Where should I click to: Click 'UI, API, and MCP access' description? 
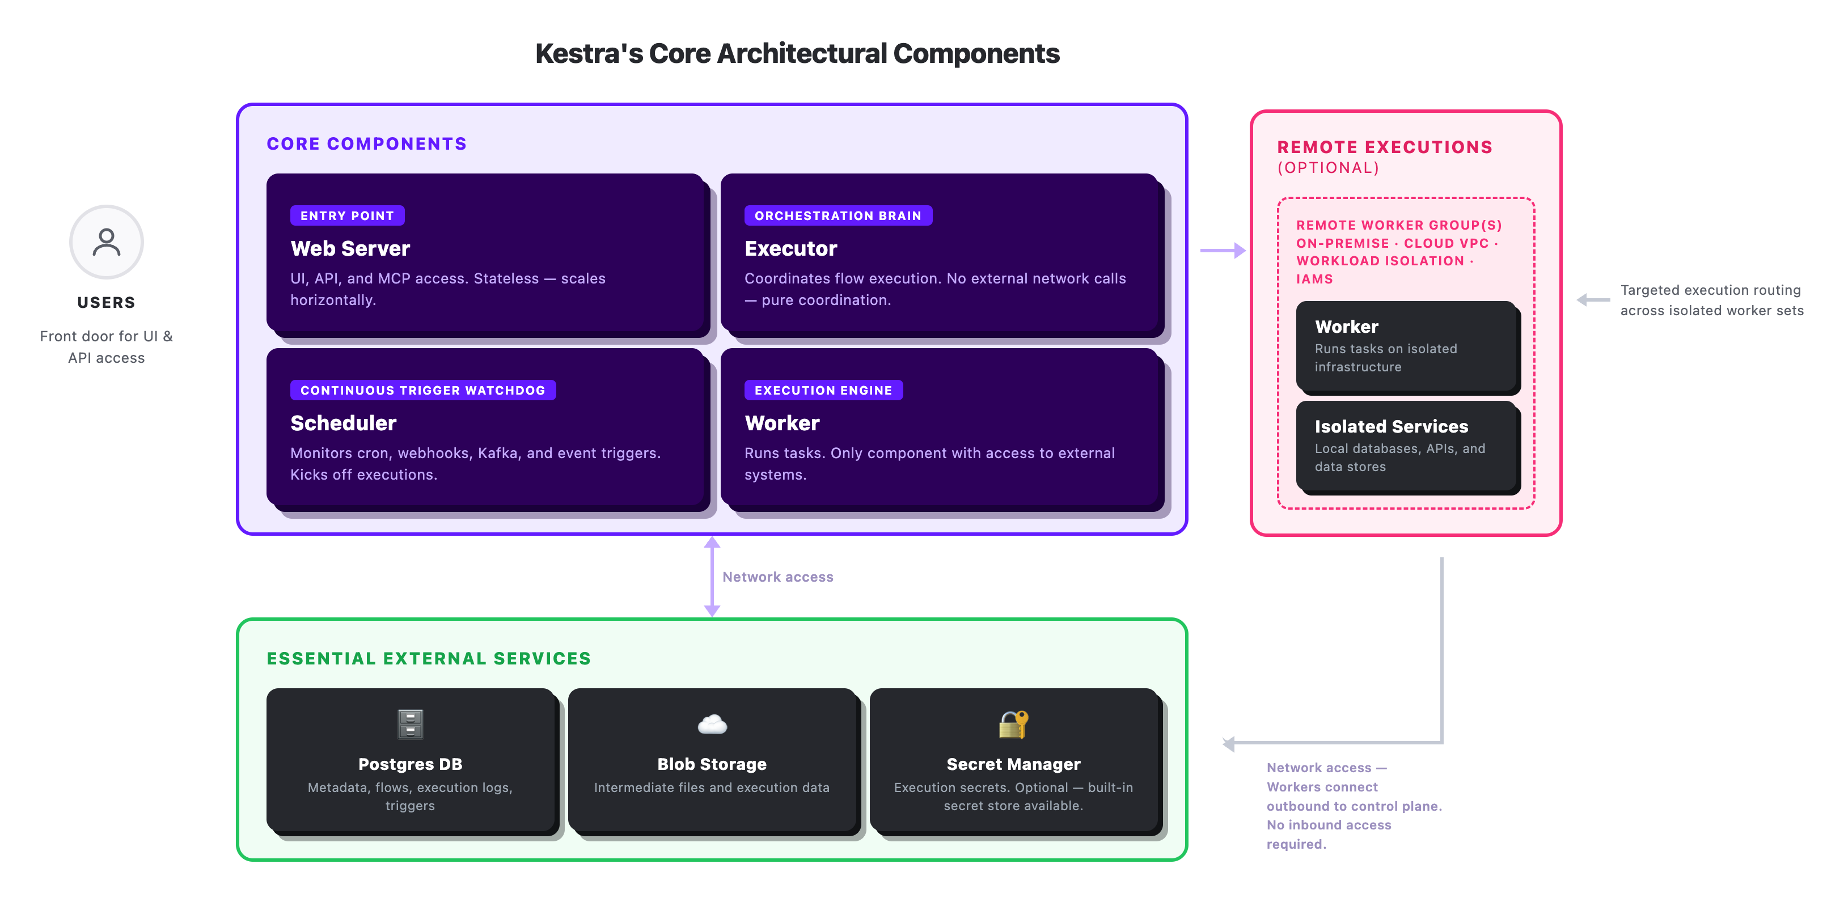click(x=447, y=289)
